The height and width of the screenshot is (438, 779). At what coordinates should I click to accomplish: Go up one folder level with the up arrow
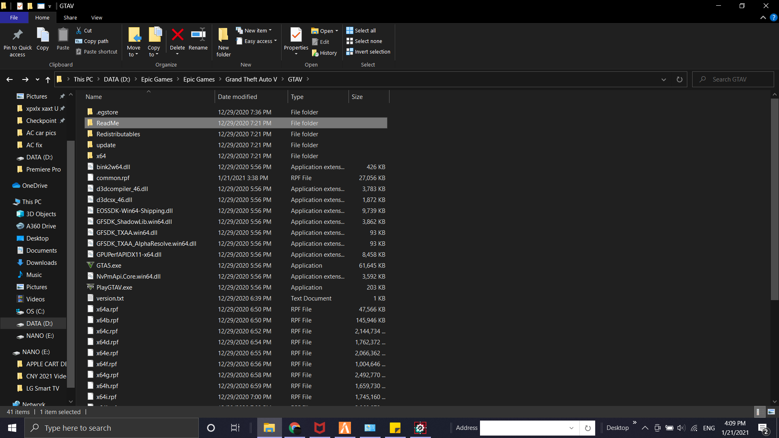[x=48, y=79]
